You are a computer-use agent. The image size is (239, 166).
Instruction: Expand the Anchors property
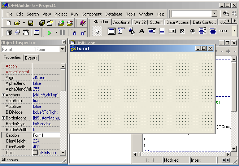pyautogui.click(x=3, y=95)
